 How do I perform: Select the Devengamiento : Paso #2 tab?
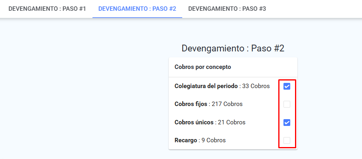(x=137, y=9)
